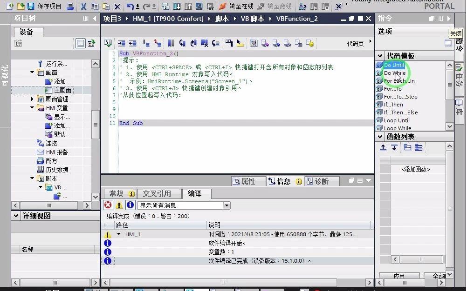Switch to the 常规 tab
This screenshot has width=467, height=291.
point(120,193)
